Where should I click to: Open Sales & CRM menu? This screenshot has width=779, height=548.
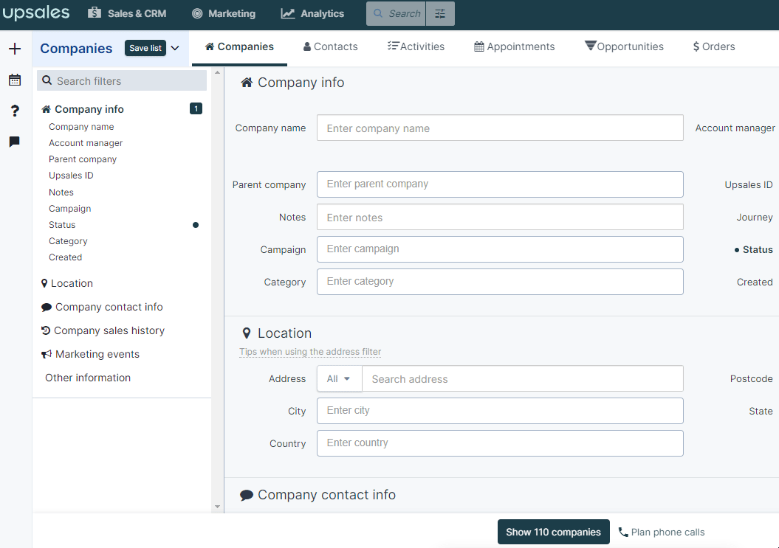tap(127, 13)
